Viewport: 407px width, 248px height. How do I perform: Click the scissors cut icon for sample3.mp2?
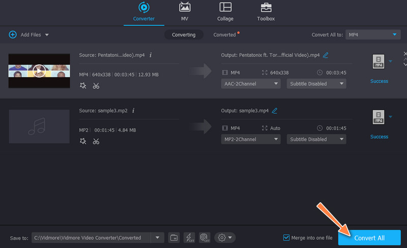(x=96, y=141)
